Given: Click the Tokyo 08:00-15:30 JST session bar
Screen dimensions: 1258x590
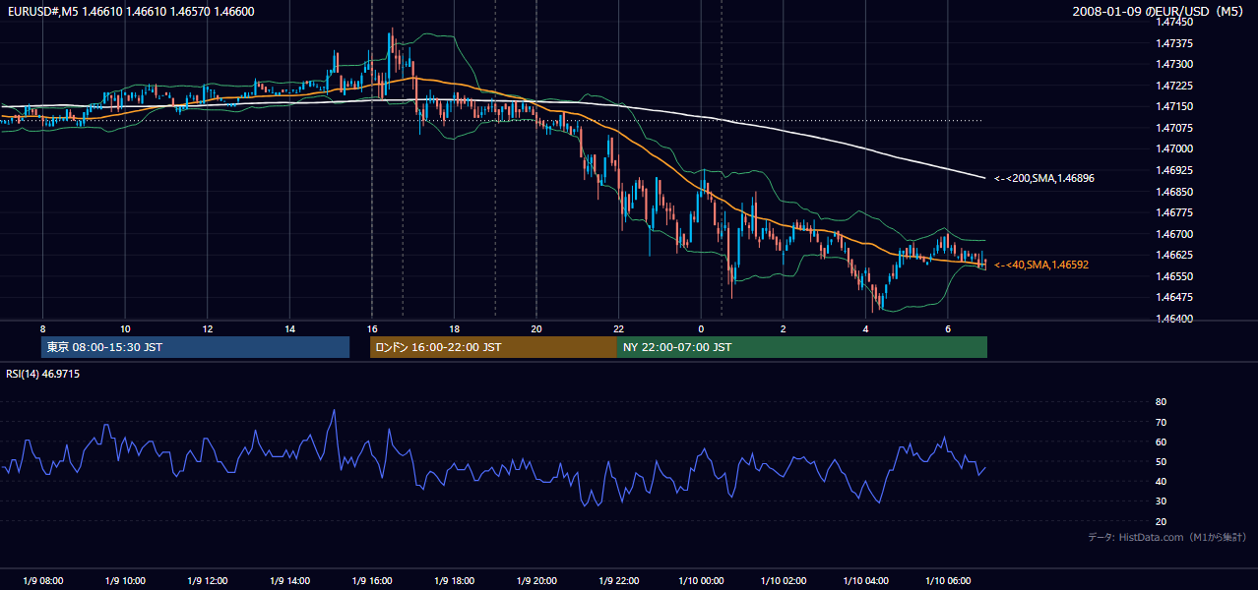Looking at the screenshot, I should (x=195, y=347).
